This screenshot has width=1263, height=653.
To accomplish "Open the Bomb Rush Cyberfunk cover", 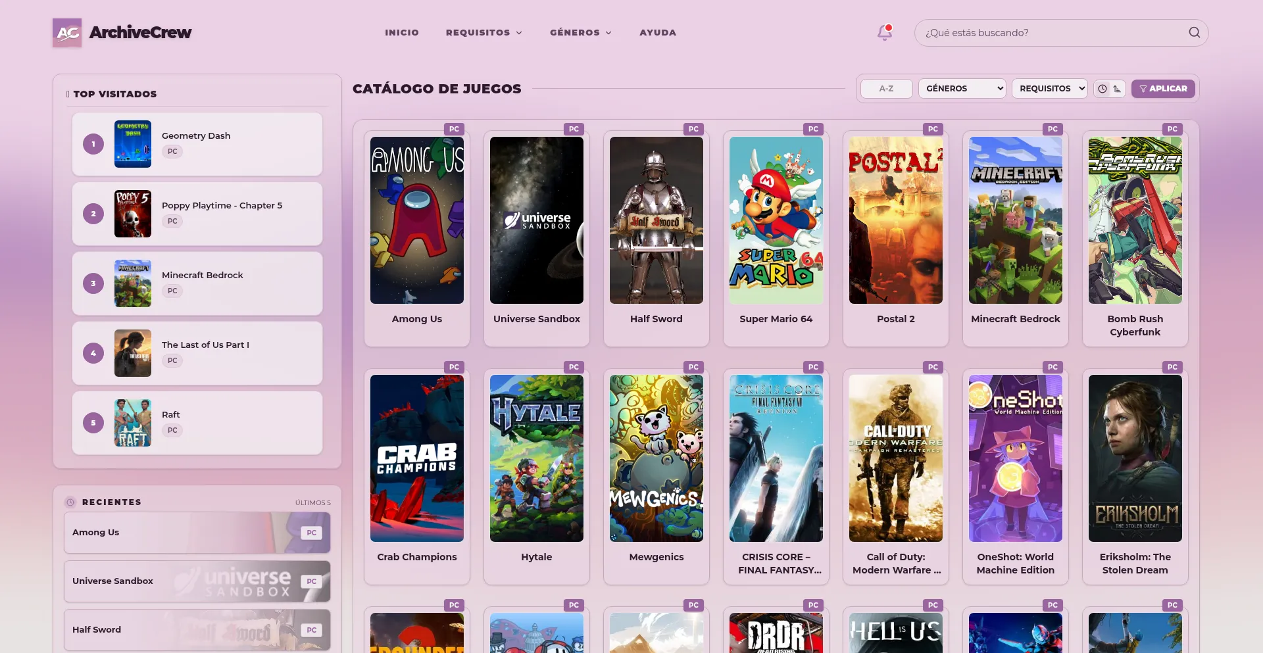I will (x=1135, y=220).
